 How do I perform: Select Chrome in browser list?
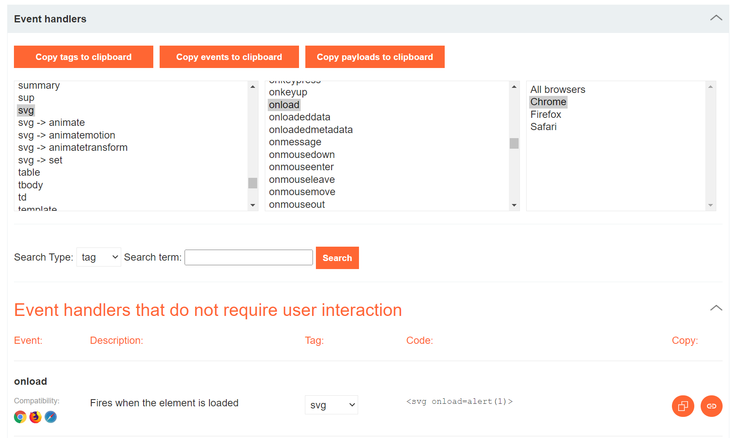[x=548, y=102]
